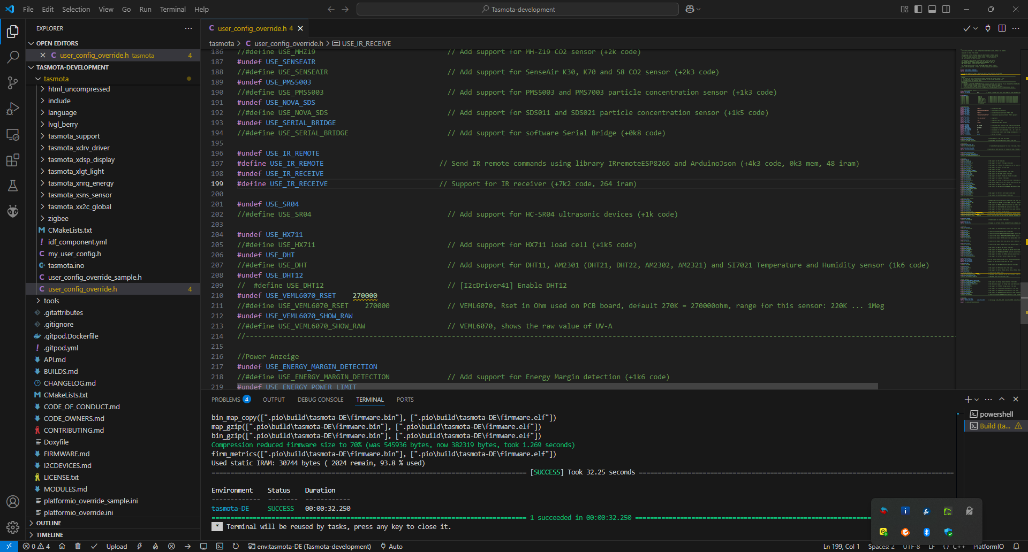Click the Auto port selector in status bar
Image resolution: width=1028 pixels, height=552 pixels.
[392, 546]
